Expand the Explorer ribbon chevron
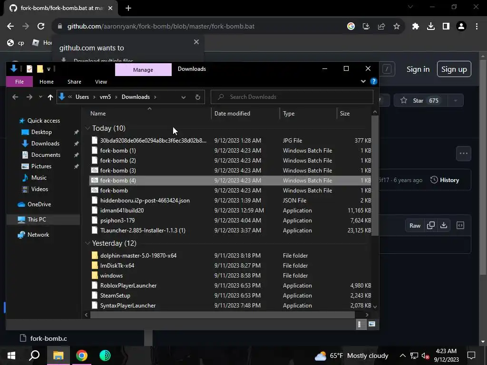The height and width of the screenshot is (365, 487). pos(363,82)
